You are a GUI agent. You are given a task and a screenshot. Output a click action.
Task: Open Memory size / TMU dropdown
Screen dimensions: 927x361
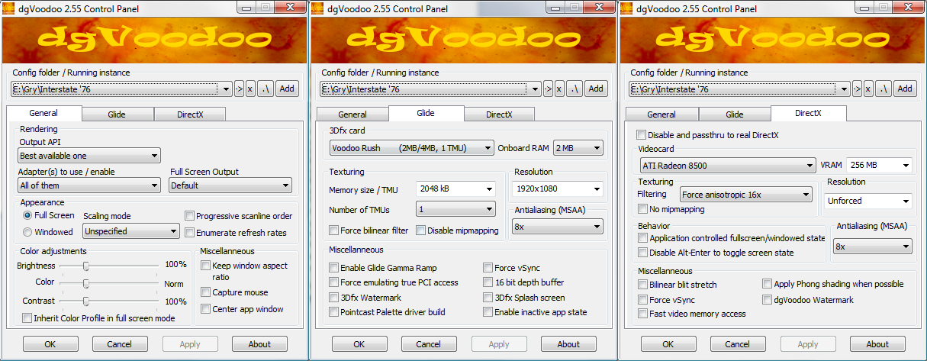coord(455,189)
